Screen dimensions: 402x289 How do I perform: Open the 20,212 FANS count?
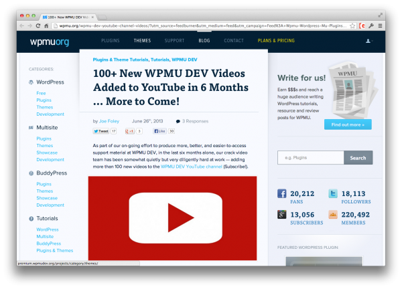point(302,197)
